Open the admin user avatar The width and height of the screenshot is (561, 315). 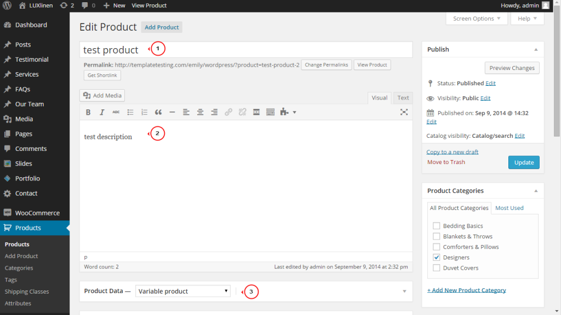point(546,5)
